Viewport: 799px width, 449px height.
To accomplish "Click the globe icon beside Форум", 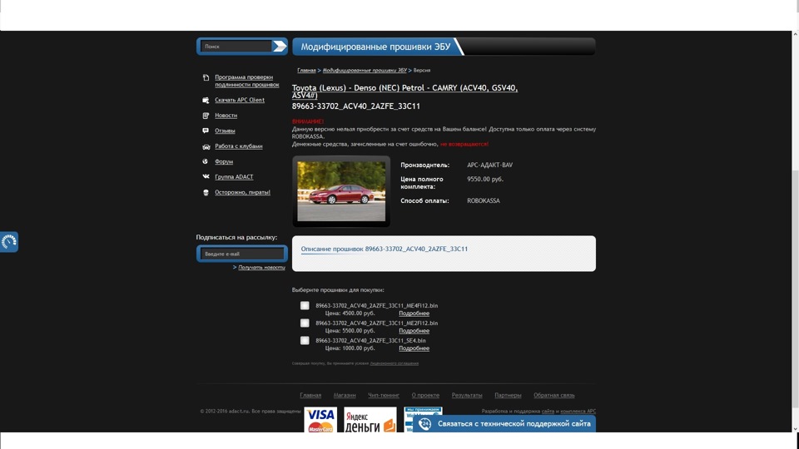I will [206, 161].
